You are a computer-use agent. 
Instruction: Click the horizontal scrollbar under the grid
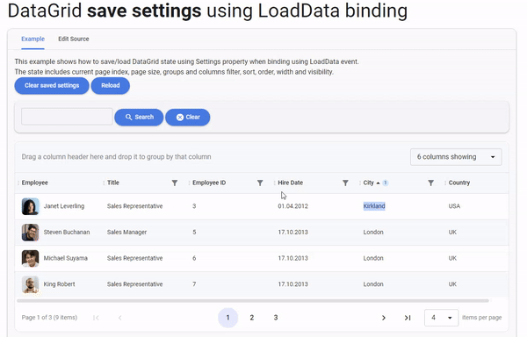tap(253, 301)
